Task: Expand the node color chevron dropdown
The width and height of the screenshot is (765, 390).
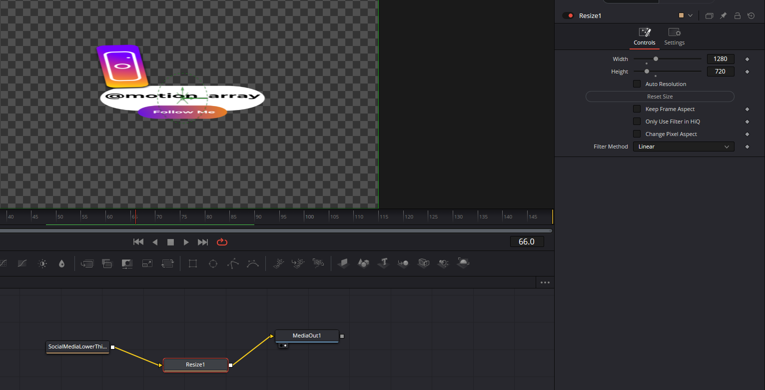Action: [x=691, y=15]
